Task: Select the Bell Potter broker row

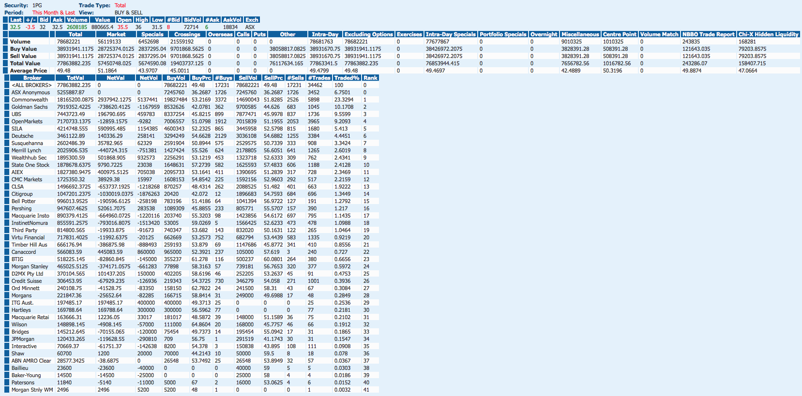Action: coord(191,201)
